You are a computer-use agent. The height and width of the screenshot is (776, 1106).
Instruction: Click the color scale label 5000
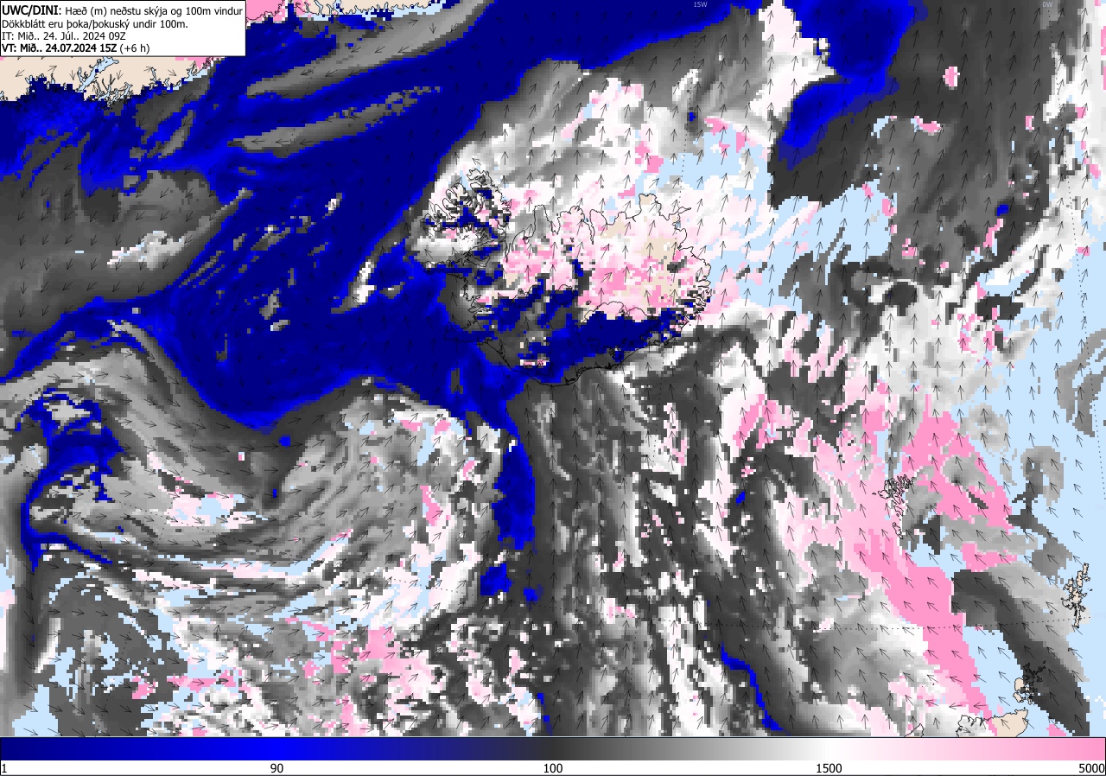point(1091,768)
